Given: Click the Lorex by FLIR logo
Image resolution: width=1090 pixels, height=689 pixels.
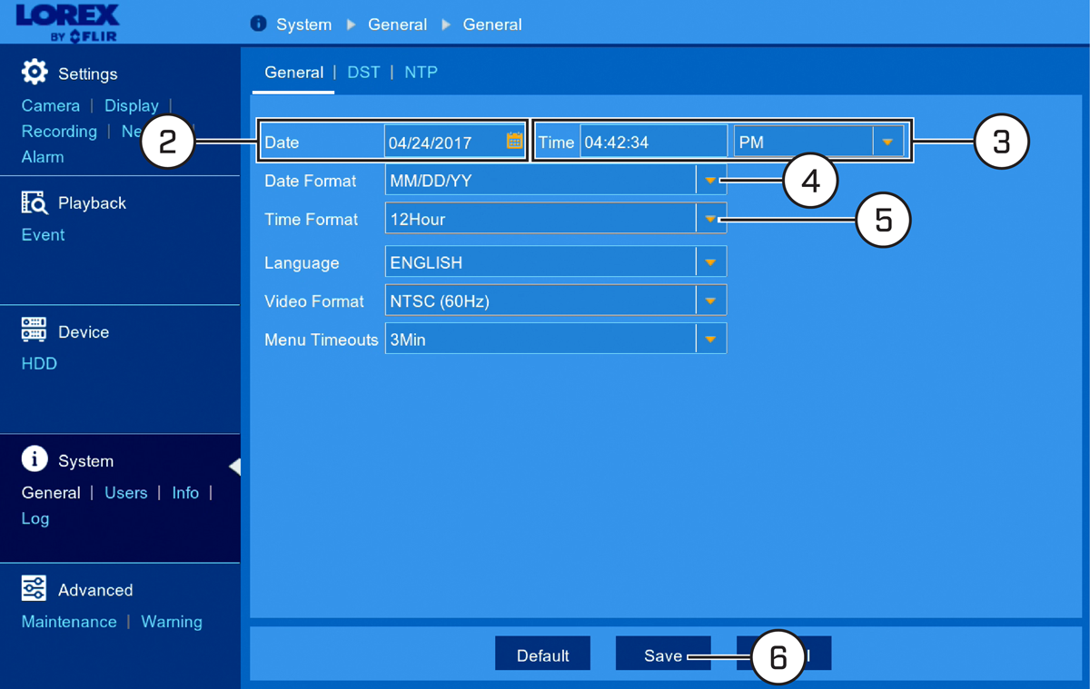Looking at the screenshot, I should point(67,23).
